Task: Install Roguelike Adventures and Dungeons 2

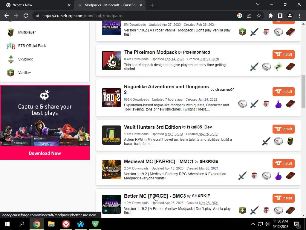Action: (283, 92)
